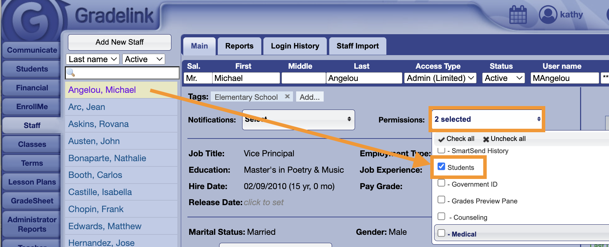609x247 pixels.
Task: Click the Check all checkmark icon
Action: tap(441, 139)
